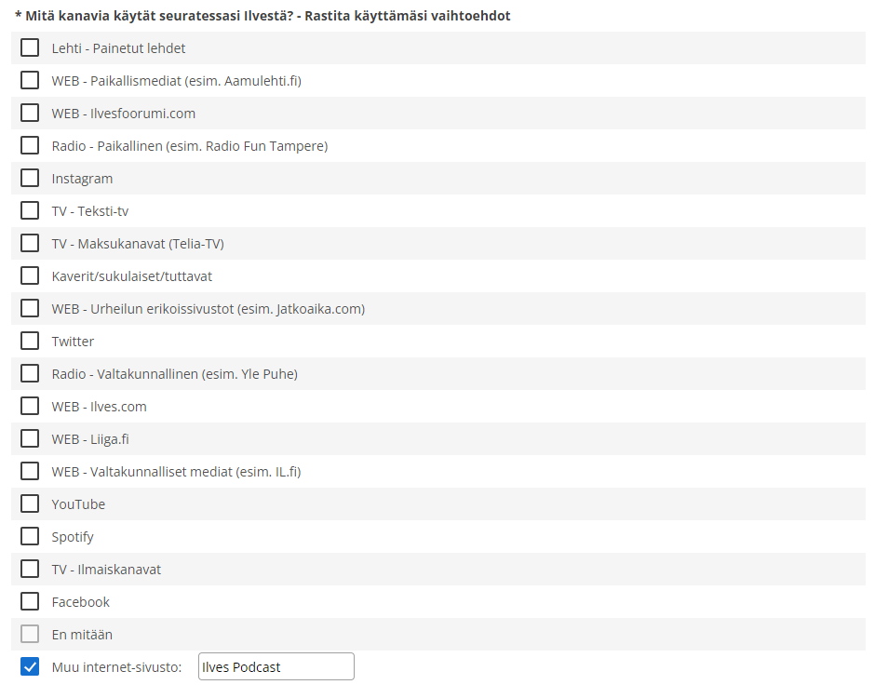Tick the TV - Teksti-tv checkbox

[x=30, y=210]
